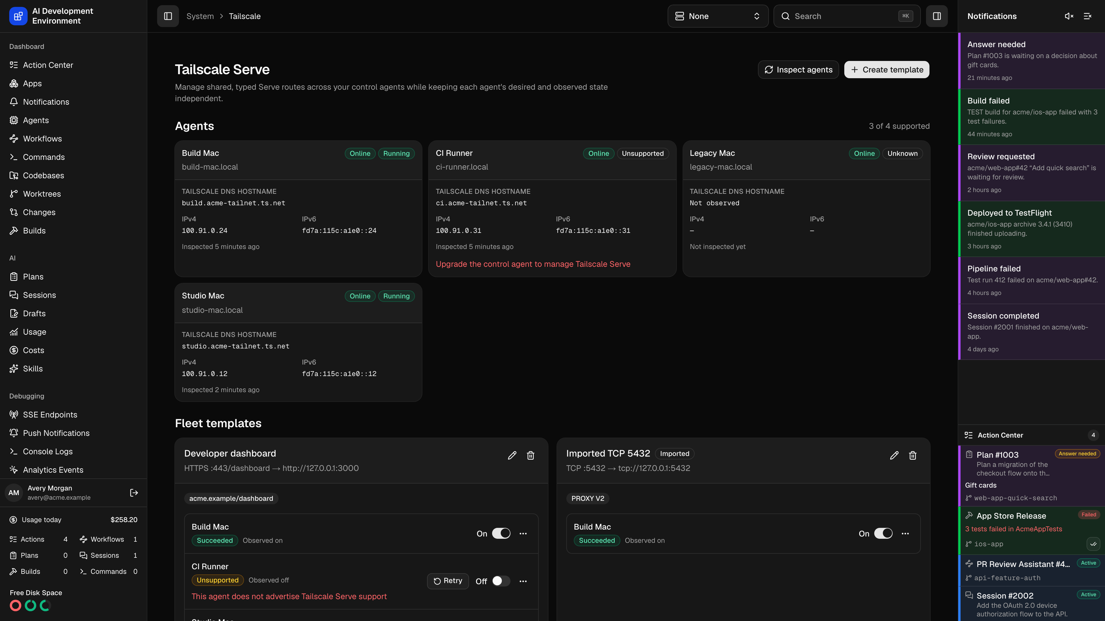Click the System breadcrumb link
Screen dimensions: 1105x621
click(200, 16)
